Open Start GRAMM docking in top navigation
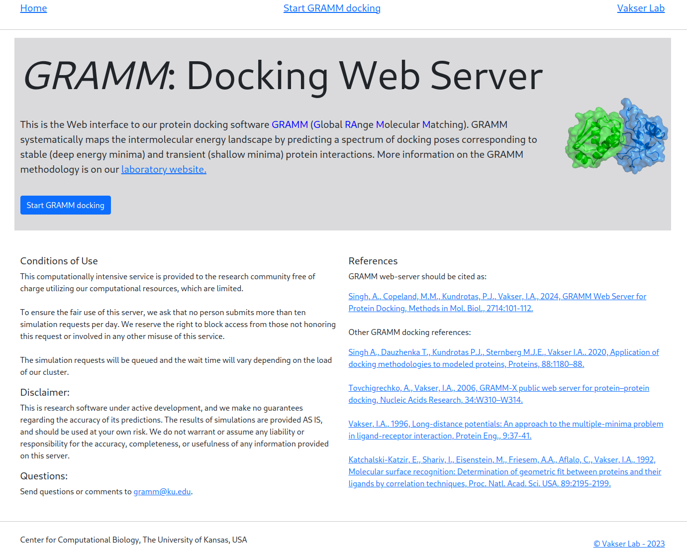The height and width of the screenshot is (560, 687). pyautogui.click(x=332, y=8)
